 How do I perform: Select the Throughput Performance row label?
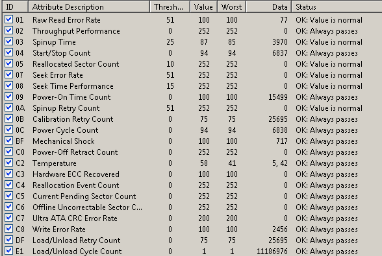pos(76,31)
